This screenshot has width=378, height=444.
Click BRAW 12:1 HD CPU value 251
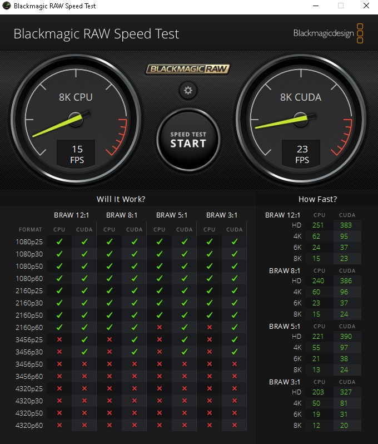[x=318, y=225]
